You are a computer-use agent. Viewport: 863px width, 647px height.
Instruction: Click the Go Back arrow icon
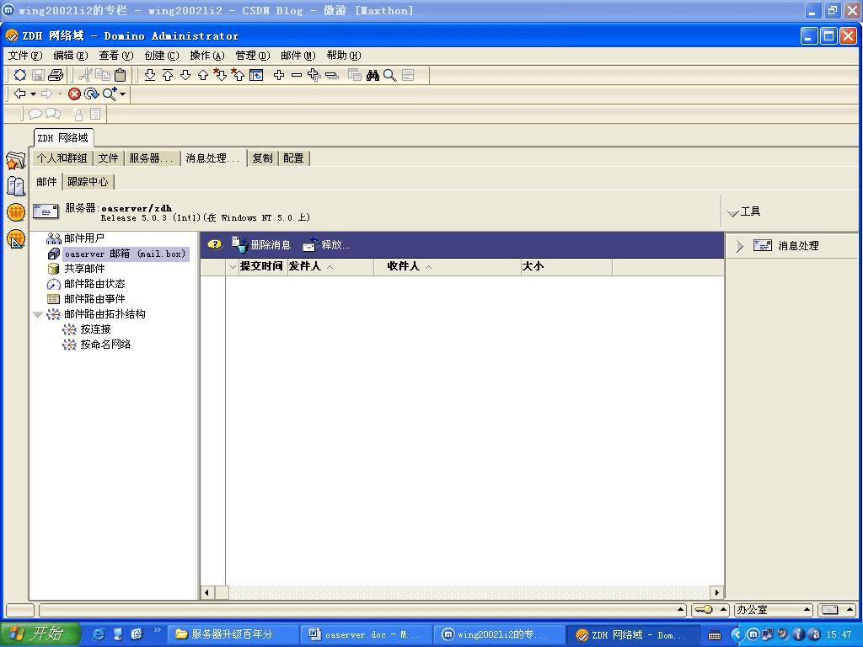tap(20, 94)
